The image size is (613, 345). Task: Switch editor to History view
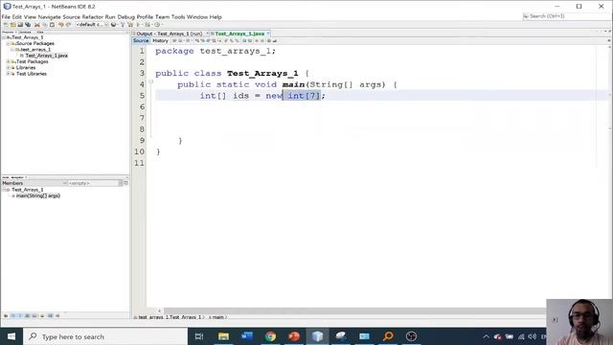pos(160,40)
